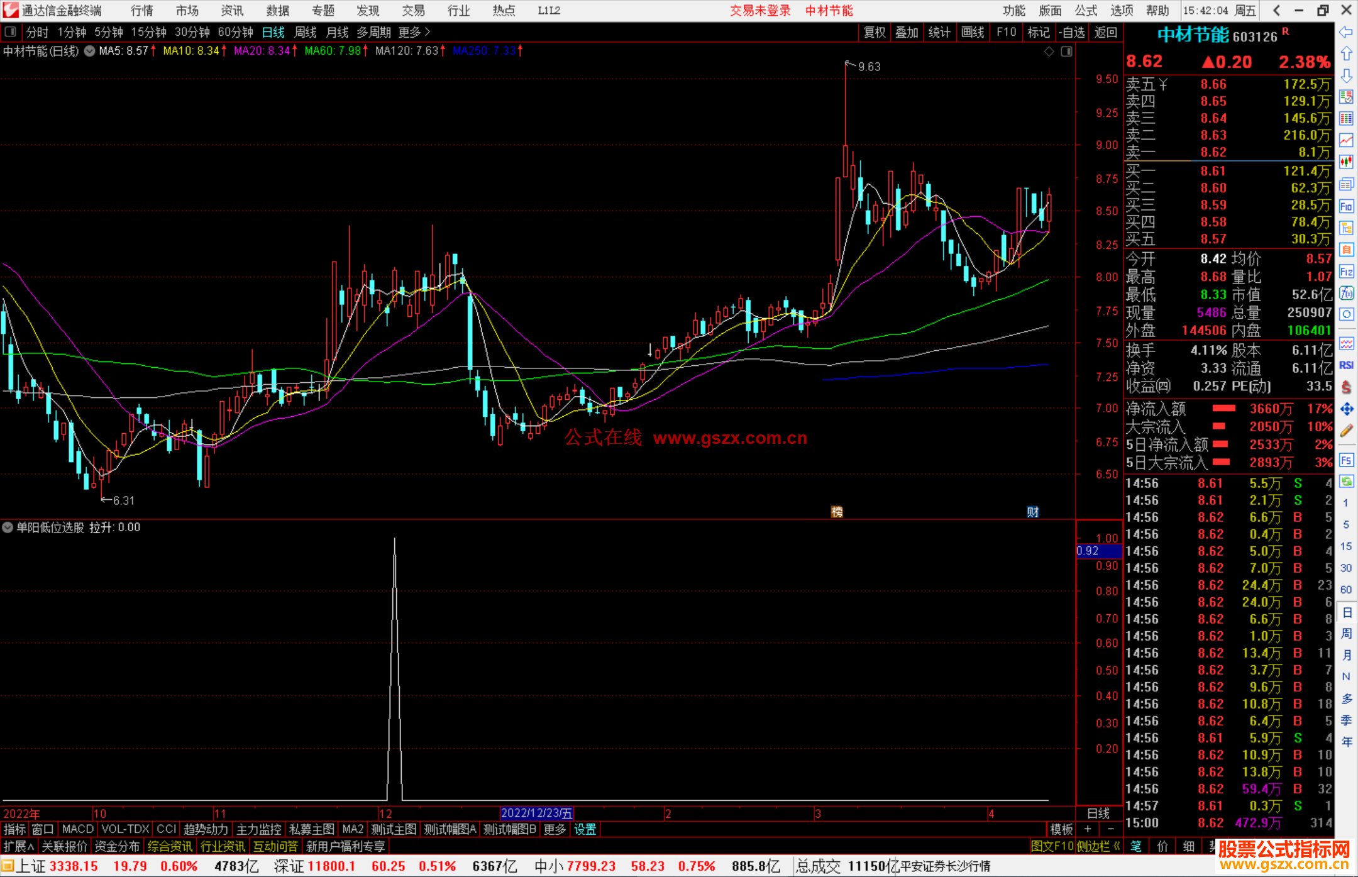Image resolution: width=1358 pixels, height=877 pixels.
Task: Click the red line trend chart sidebar icon
Action: (1345, 140)
